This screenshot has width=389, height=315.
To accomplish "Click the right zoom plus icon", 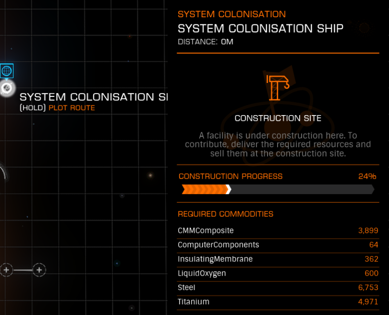I will [x=39, y=270].
